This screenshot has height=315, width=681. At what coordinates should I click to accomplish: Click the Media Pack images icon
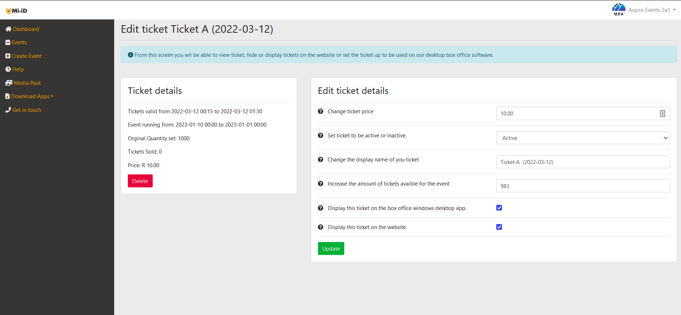9,83
